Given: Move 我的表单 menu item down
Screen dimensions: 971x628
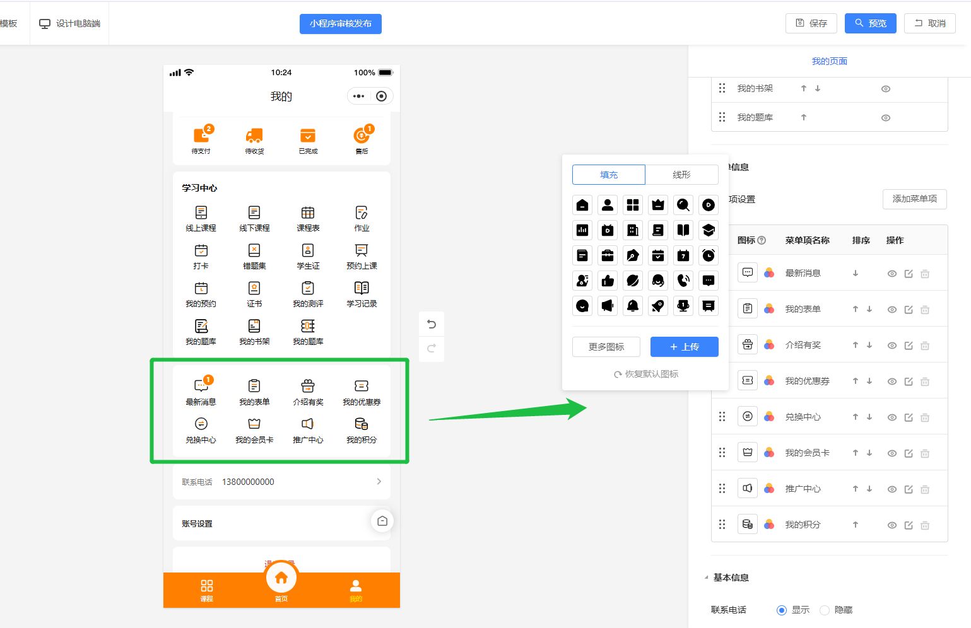Looking at the screenshot, I should pos(869,309).
